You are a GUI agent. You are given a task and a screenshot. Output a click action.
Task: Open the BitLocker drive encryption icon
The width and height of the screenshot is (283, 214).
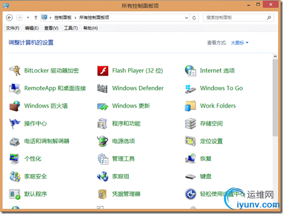pyautogui.click(x=15, y=71)
